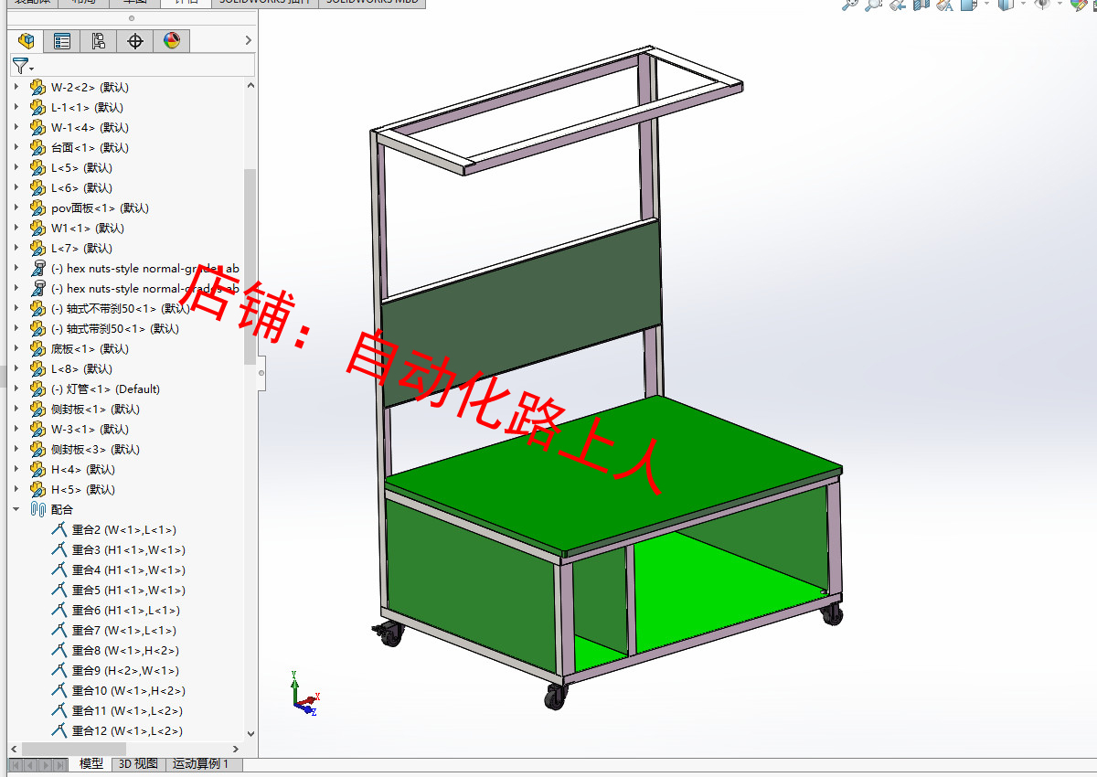The width and height of the screenshot is (1097, 777).
Task: Go to last tab with navigation arrow
Action: 59,764
